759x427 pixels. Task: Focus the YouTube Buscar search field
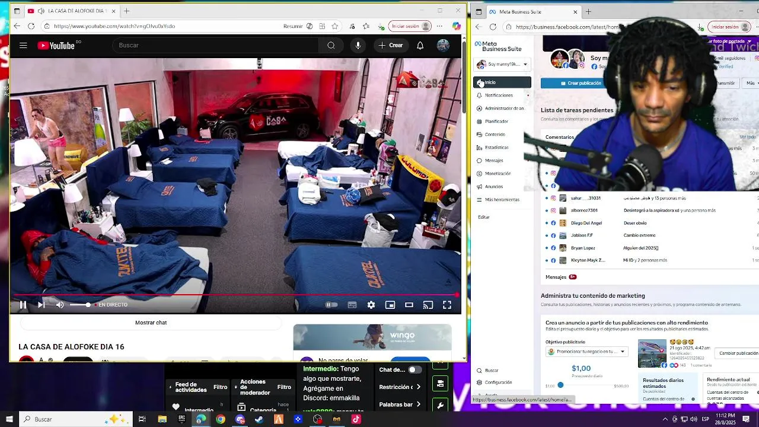[x=215, y=46]
